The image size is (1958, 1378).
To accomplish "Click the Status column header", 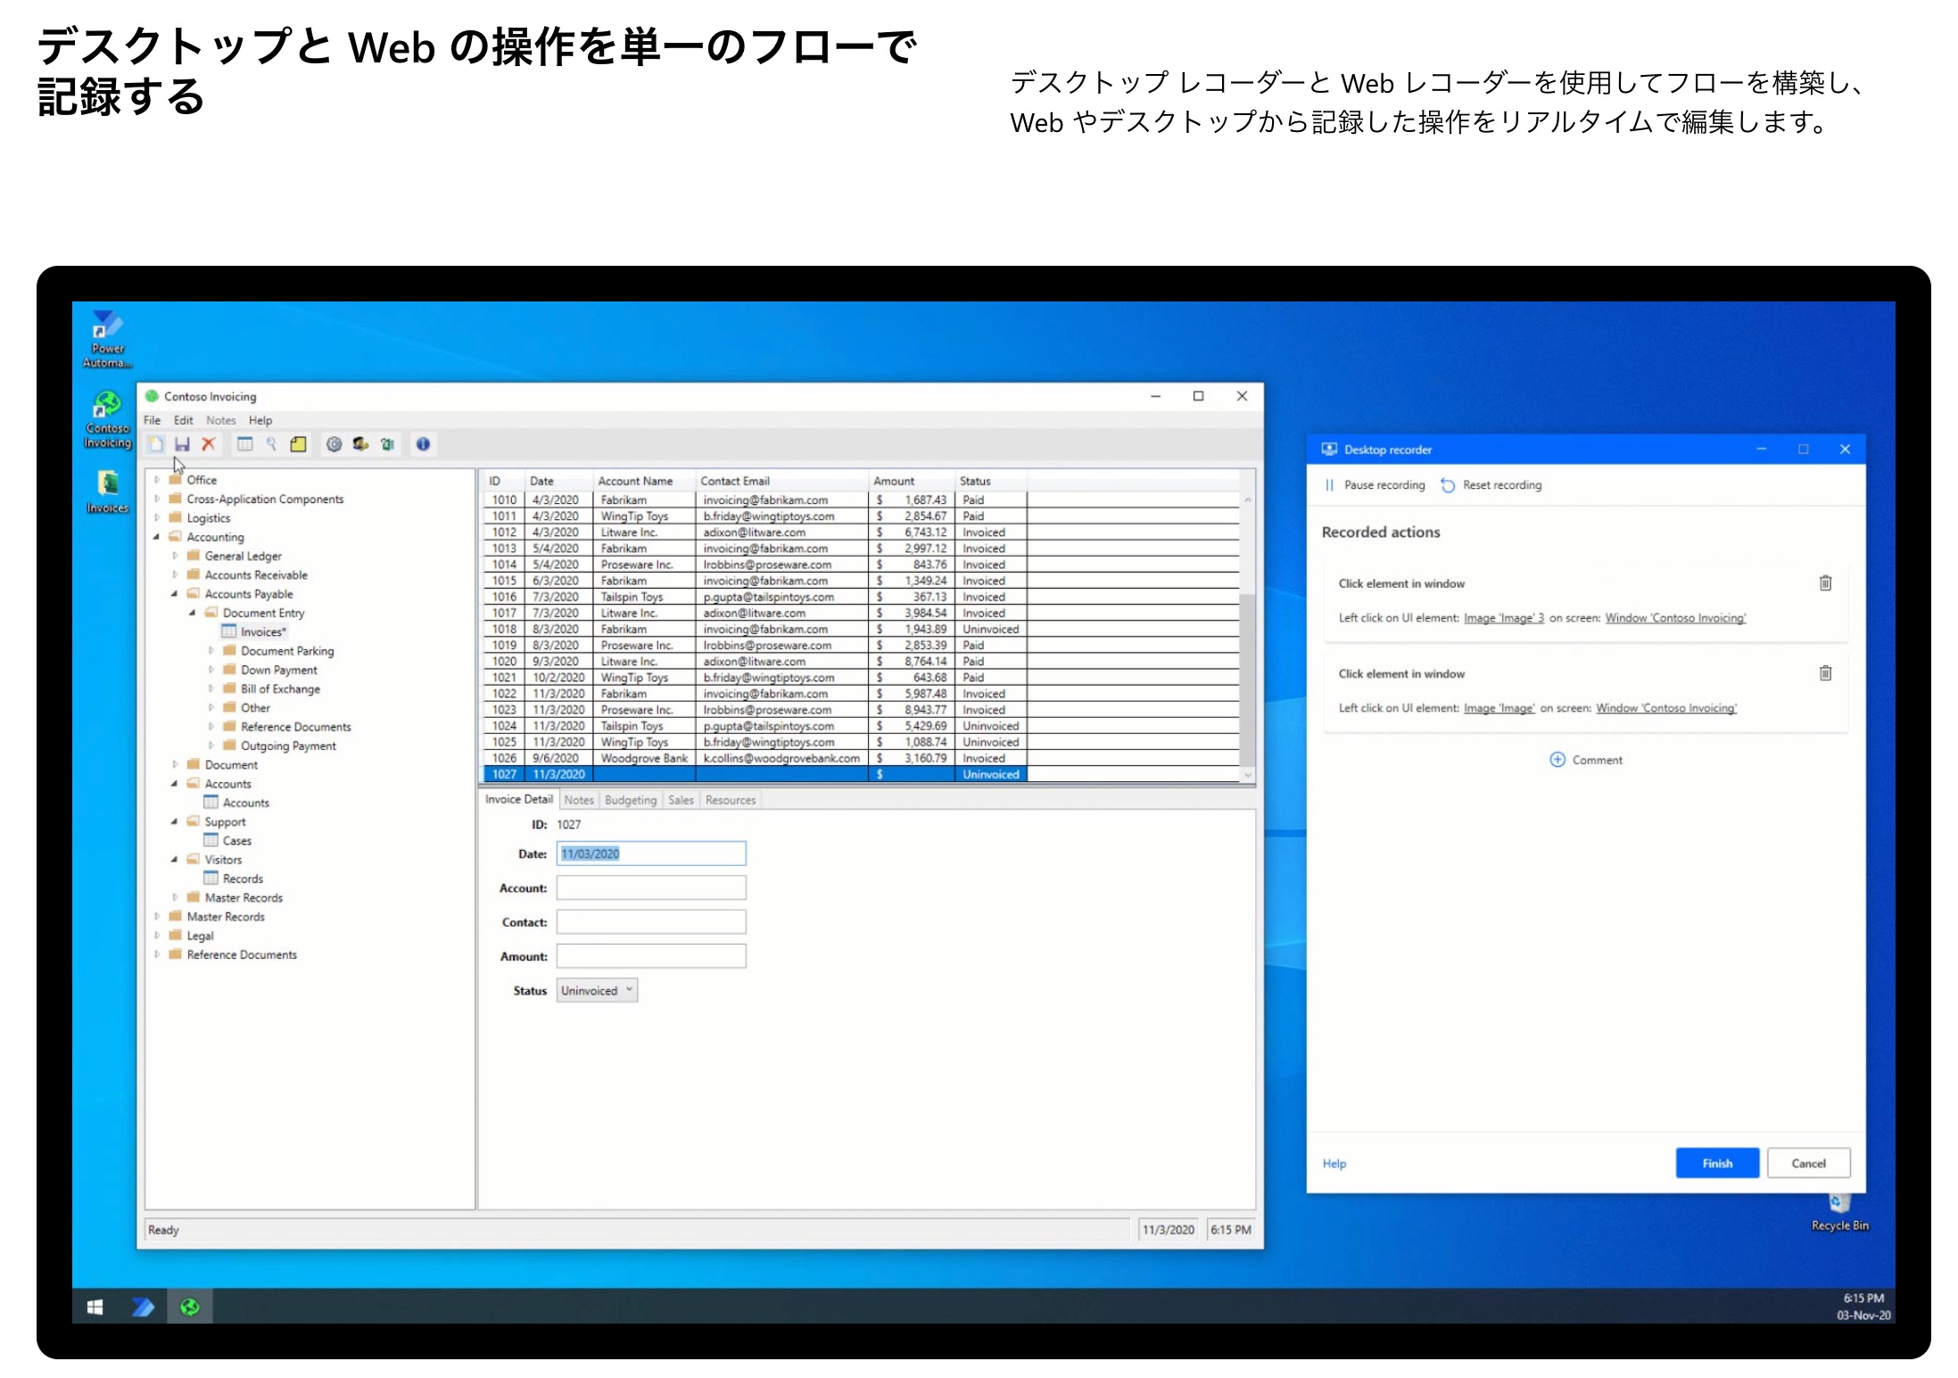I will click(990, 481).
